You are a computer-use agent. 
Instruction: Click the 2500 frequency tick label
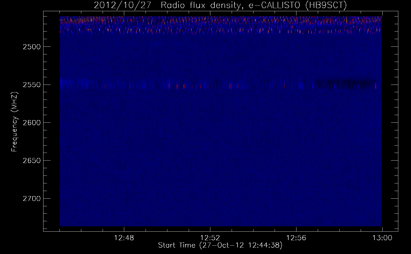coord(31,47)
